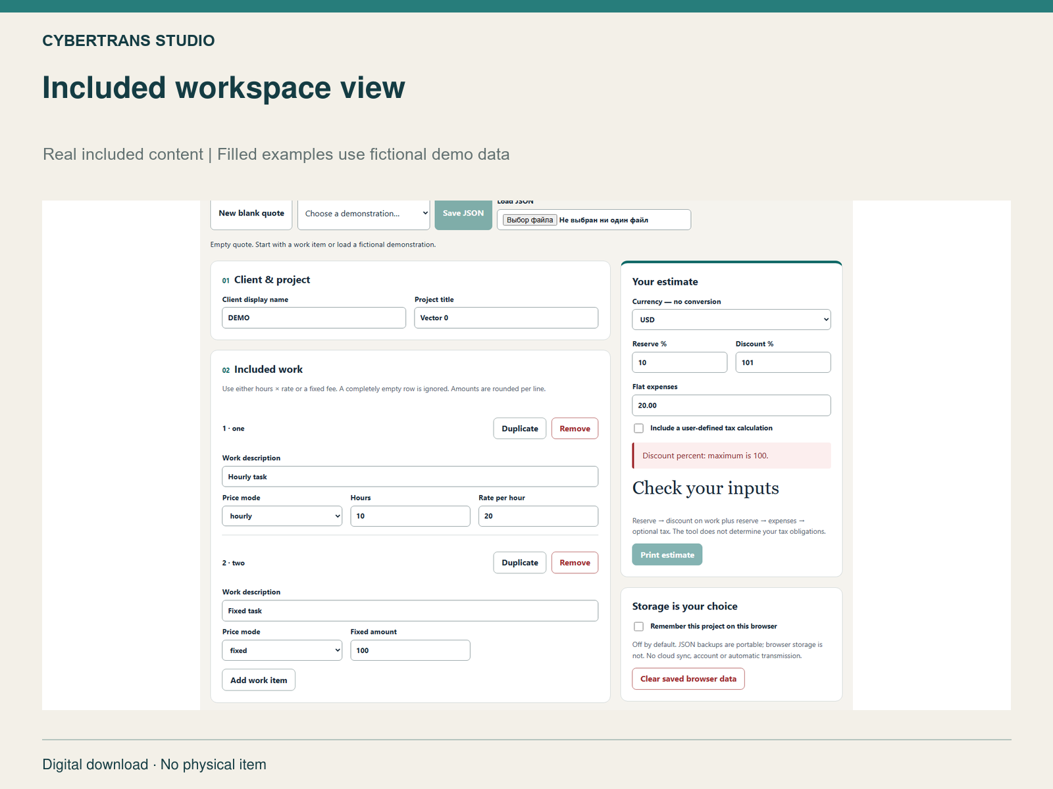The image size is (1053, 789).
Task: Open the hourly Price mode dropdown
Action: pos(282,516)
